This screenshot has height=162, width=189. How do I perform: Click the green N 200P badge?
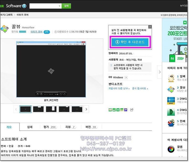point(177,59)
